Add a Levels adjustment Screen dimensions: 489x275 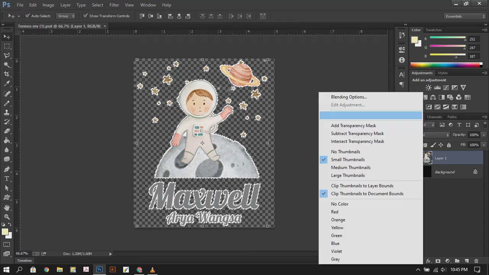coord(437,88)
